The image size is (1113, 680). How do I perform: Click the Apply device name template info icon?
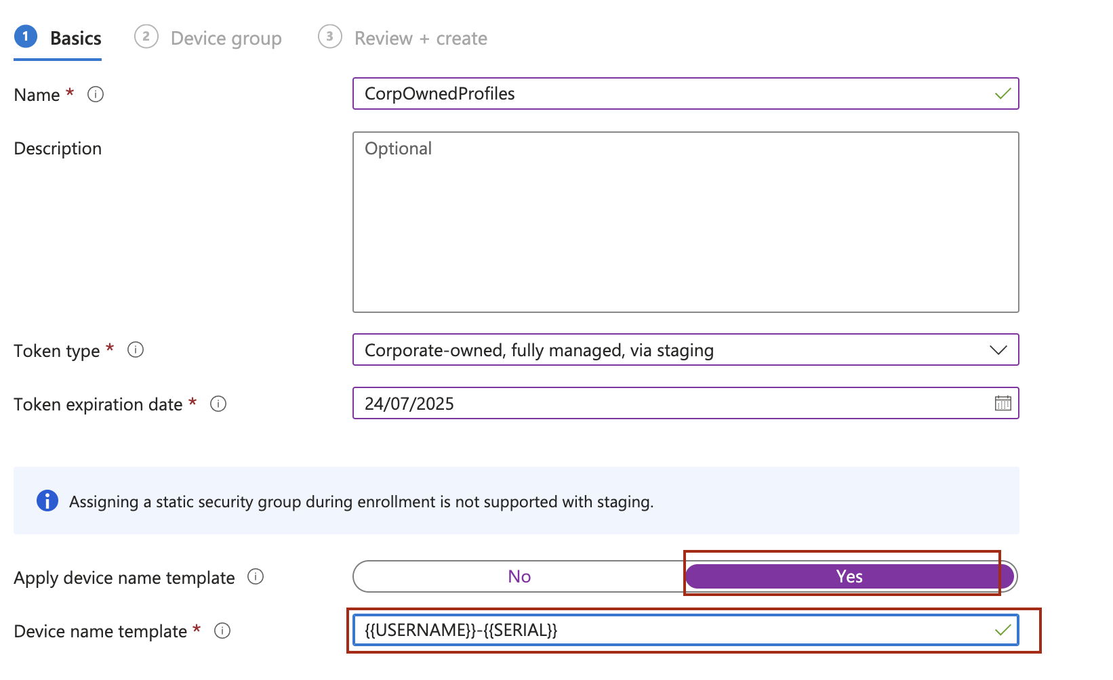(x=256, y=578)
